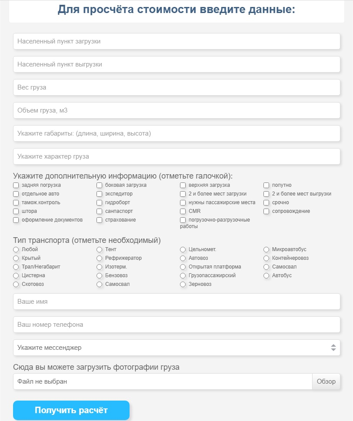
Task: Pick the "Любой" transport radio button
Action: pyautogui.click(x=16, y=250)
